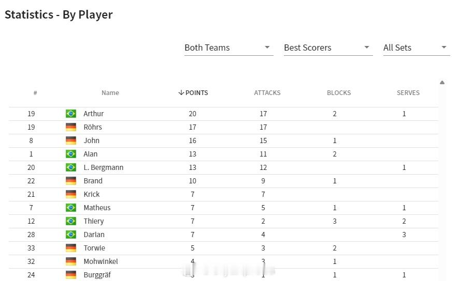Sort by the Name column header

point(110,92)
